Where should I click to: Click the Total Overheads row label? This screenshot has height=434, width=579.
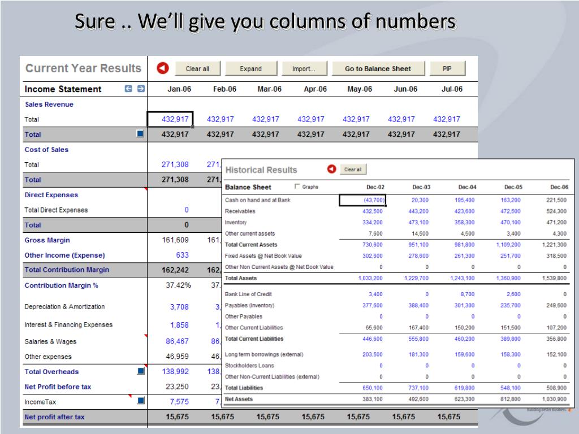[51, 372]
